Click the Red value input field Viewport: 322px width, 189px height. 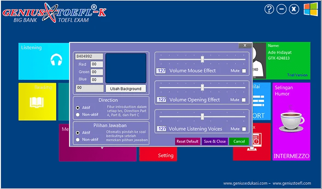(x=97, y=64)
